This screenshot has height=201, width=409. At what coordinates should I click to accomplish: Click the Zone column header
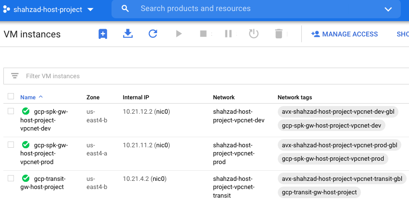point(93,97)
